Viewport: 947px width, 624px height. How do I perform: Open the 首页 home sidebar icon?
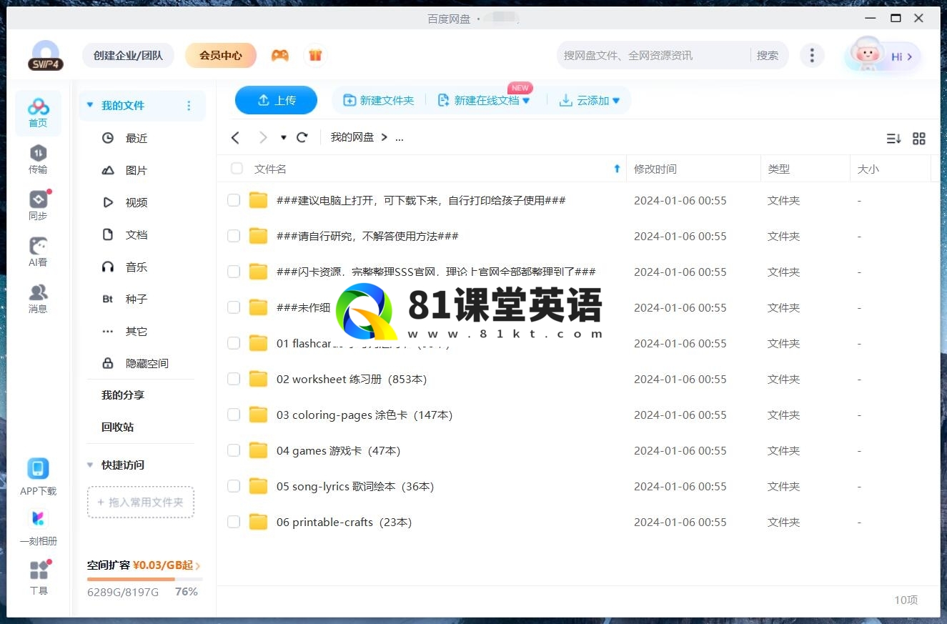coord(39,113)
